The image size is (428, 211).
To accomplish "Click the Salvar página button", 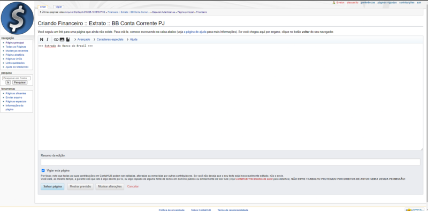I will [52, 186].
